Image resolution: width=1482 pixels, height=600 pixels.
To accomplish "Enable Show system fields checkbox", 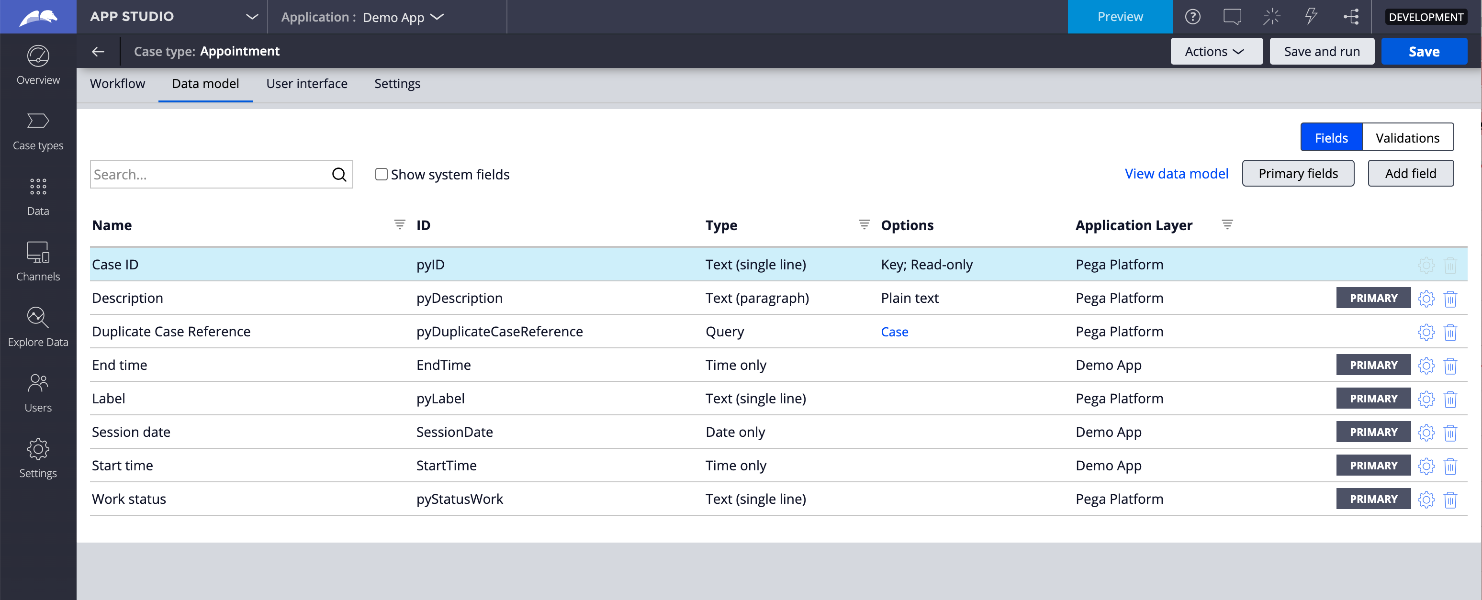I will (x=381, y=174).
